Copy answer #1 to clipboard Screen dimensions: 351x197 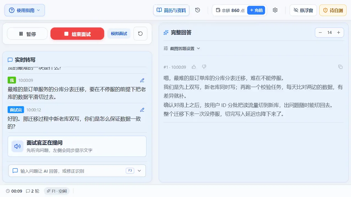point(340,67)
